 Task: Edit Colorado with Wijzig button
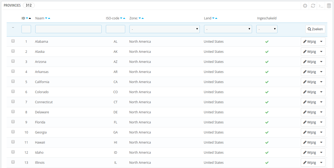(x=309, y=92)
